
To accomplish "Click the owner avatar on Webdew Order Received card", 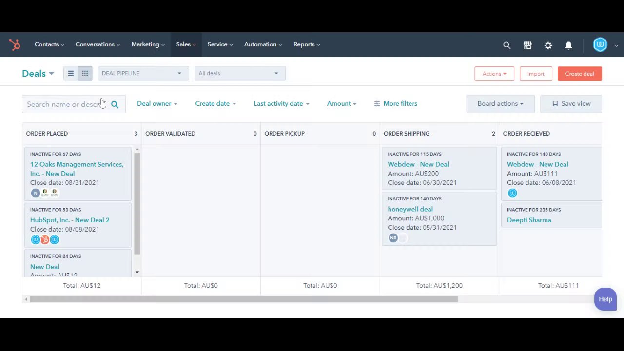I will [x=512, y=193].
